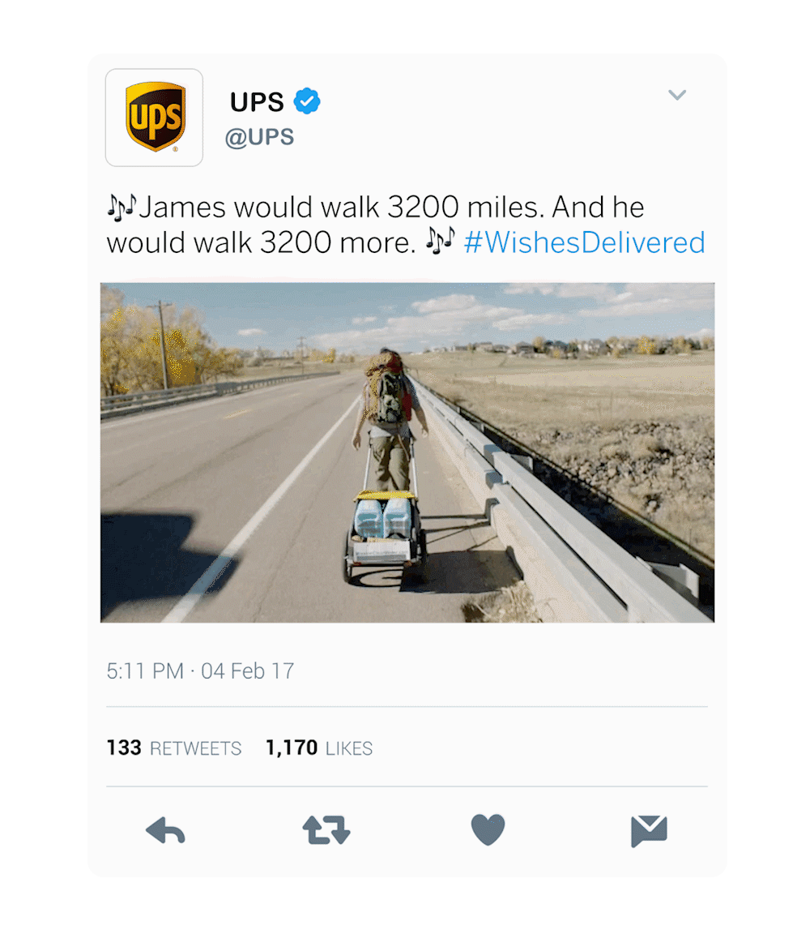The image size is (810, 947).
Task: Retweet this UPS tweet
Action: (x=326, y=829)
